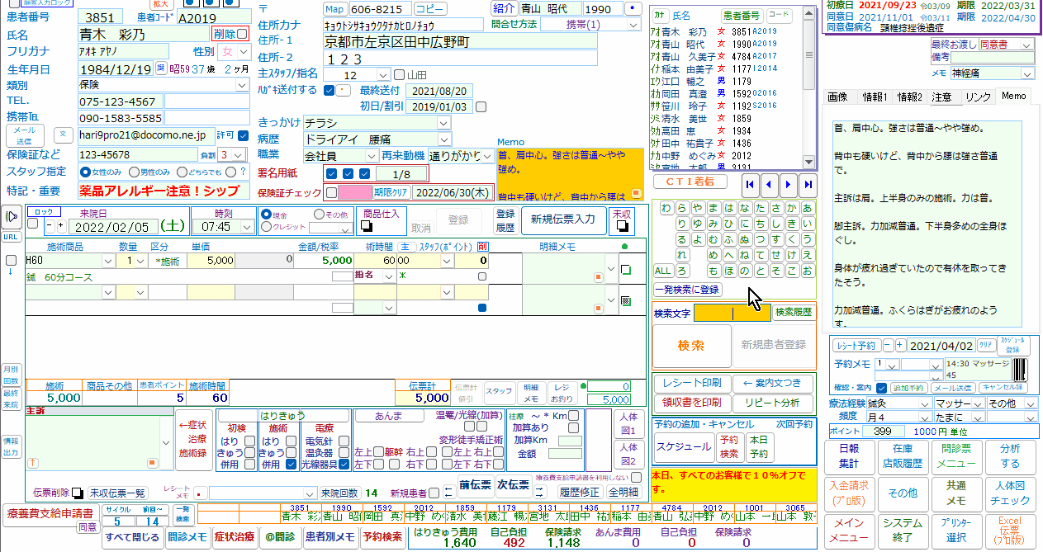Image resolution: width=1043 pixels, height=552 pixels.
Task: Click the last-record navigation arrow icon
Action: click(808, 183)
